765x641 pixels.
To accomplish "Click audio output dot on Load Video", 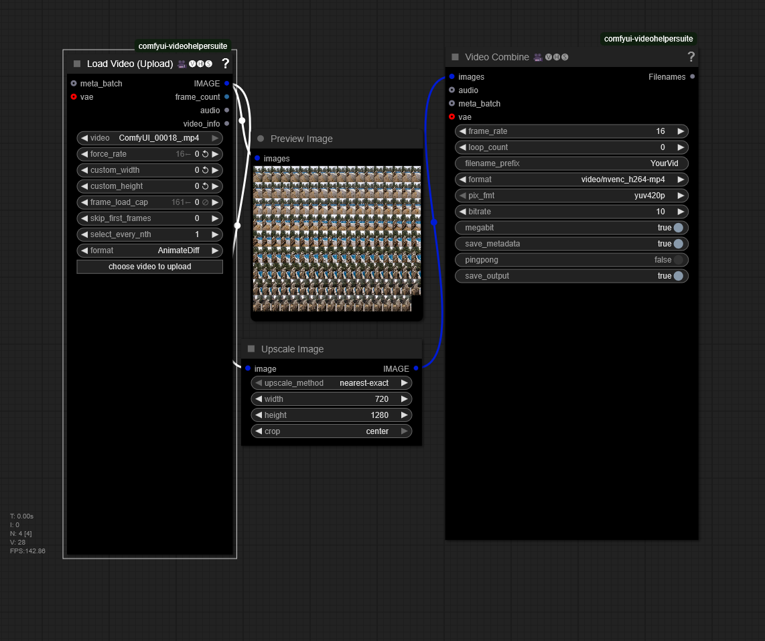I will (227, 111).
